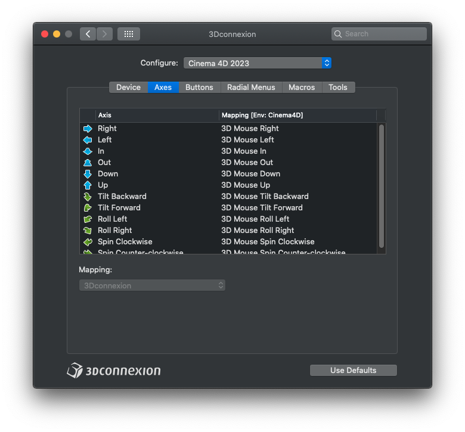Go forward with the forward chevron

(x=104, y=34)
